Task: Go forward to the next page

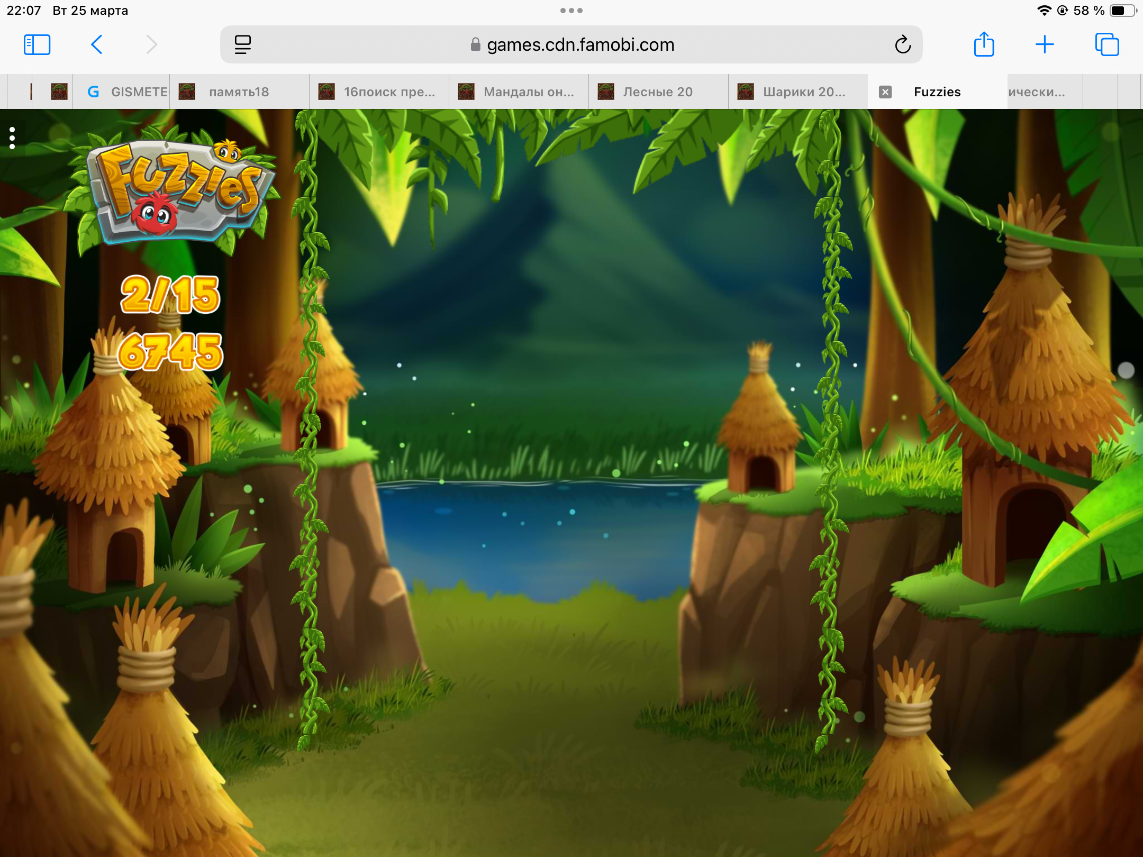Action: click(152, 44)
